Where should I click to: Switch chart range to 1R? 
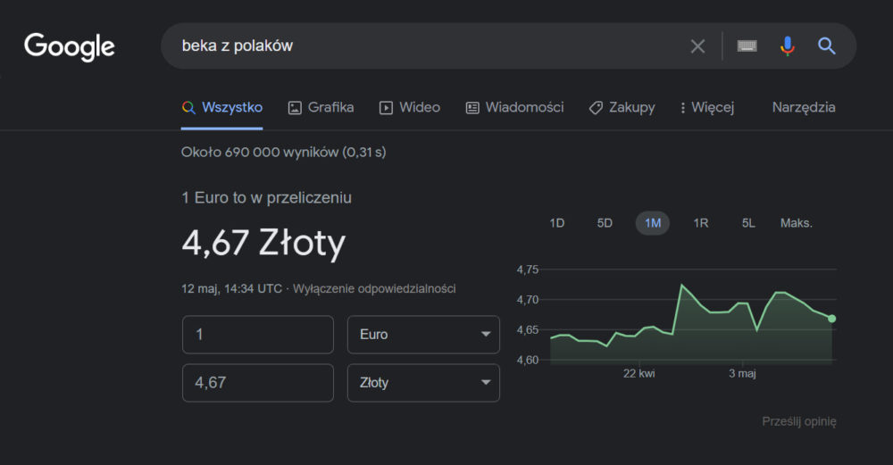[701, 223]
